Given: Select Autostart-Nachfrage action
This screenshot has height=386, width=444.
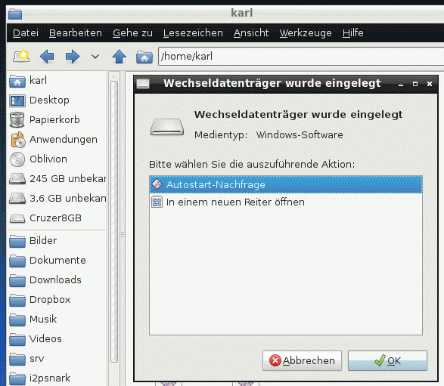Looking at the screenshot, I should point(286,184).
